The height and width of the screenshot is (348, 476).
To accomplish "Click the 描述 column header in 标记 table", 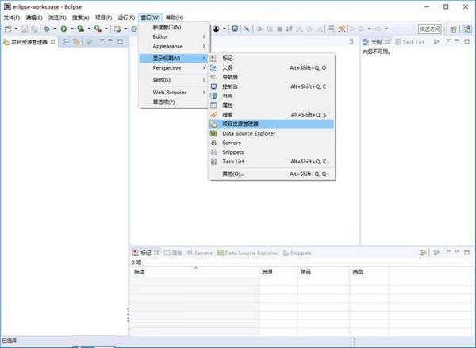I will 195,272.
